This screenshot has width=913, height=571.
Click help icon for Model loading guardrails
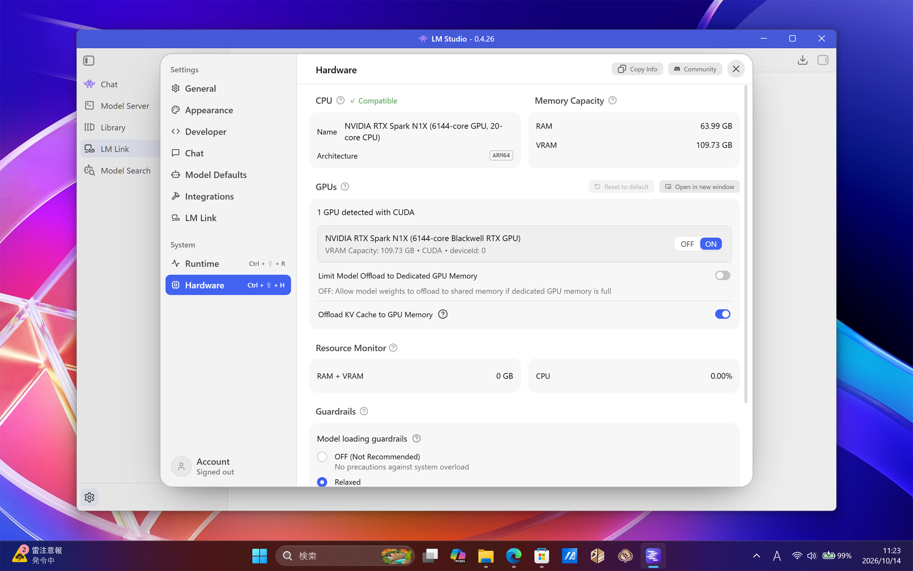coord(417,438)
